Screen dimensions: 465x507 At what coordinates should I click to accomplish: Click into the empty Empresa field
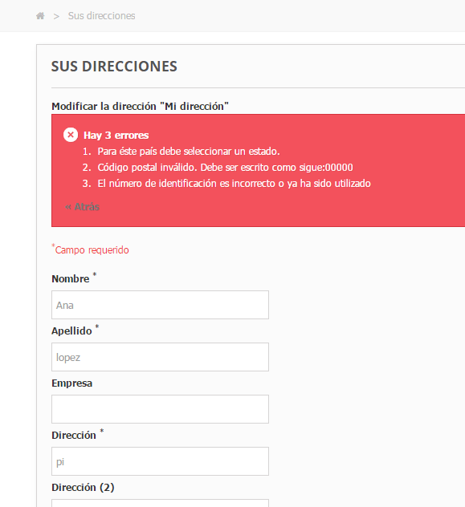pos(160,409)
